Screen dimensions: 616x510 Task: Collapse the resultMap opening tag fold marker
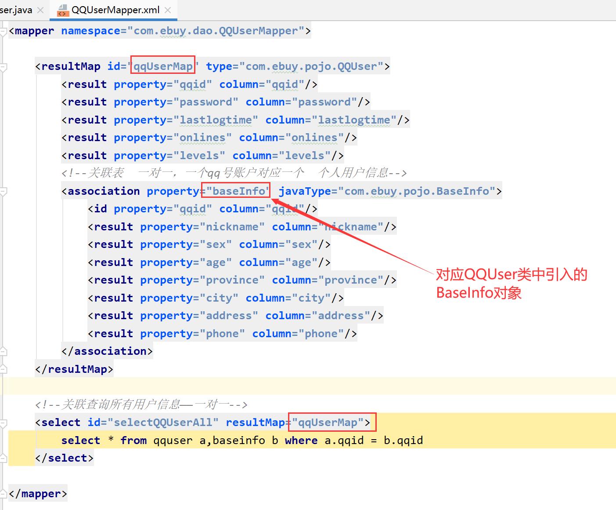pos(3,67)
